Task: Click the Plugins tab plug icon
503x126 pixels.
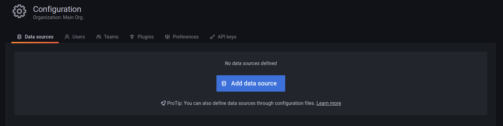Action: coord(132,37)
